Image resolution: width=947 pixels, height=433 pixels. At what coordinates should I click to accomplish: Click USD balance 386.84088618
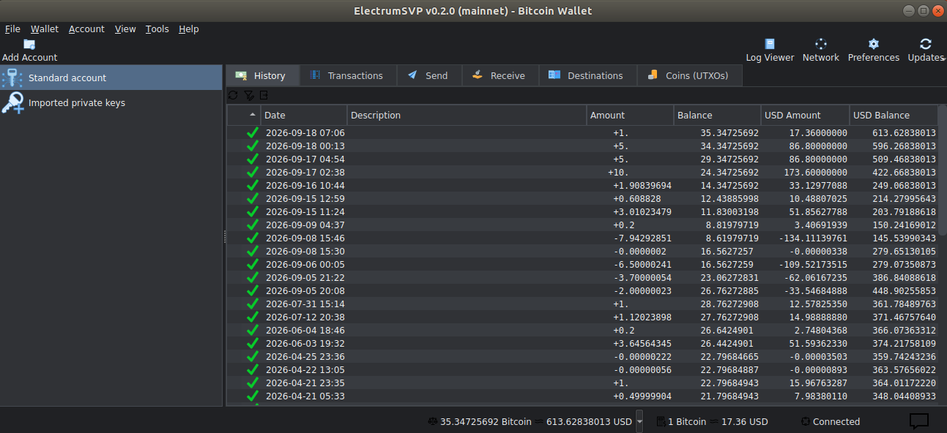click(x=904, y=278)
